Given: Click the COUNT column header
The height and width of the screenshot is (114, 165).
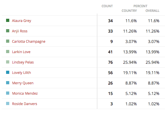Looking at the screenshot, I should [x=107, y=6].
